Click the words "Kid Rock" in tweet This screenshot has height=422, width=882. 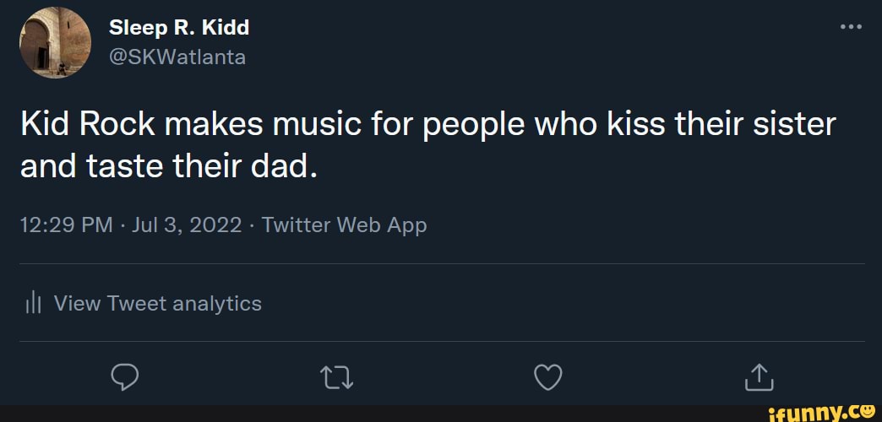tap(88, 125)
